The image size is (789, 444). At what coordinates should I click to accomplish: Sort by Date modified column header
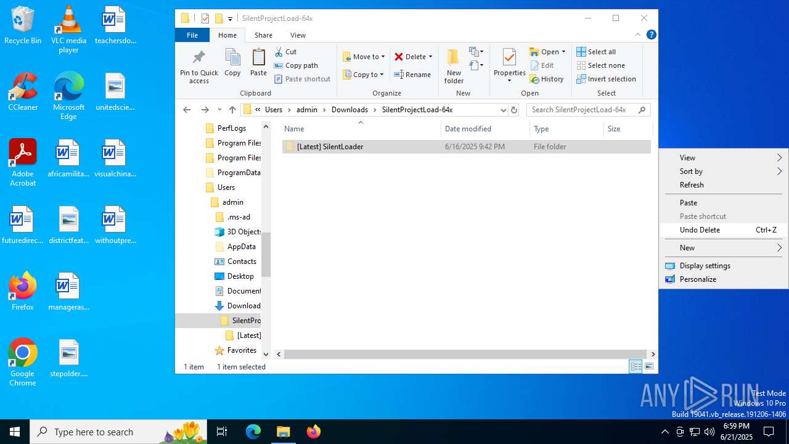click(485, 129)
